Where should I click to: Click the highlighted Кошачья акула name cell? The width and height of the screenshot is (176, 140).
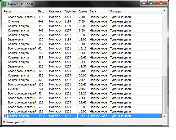click(x=18, y=116)
